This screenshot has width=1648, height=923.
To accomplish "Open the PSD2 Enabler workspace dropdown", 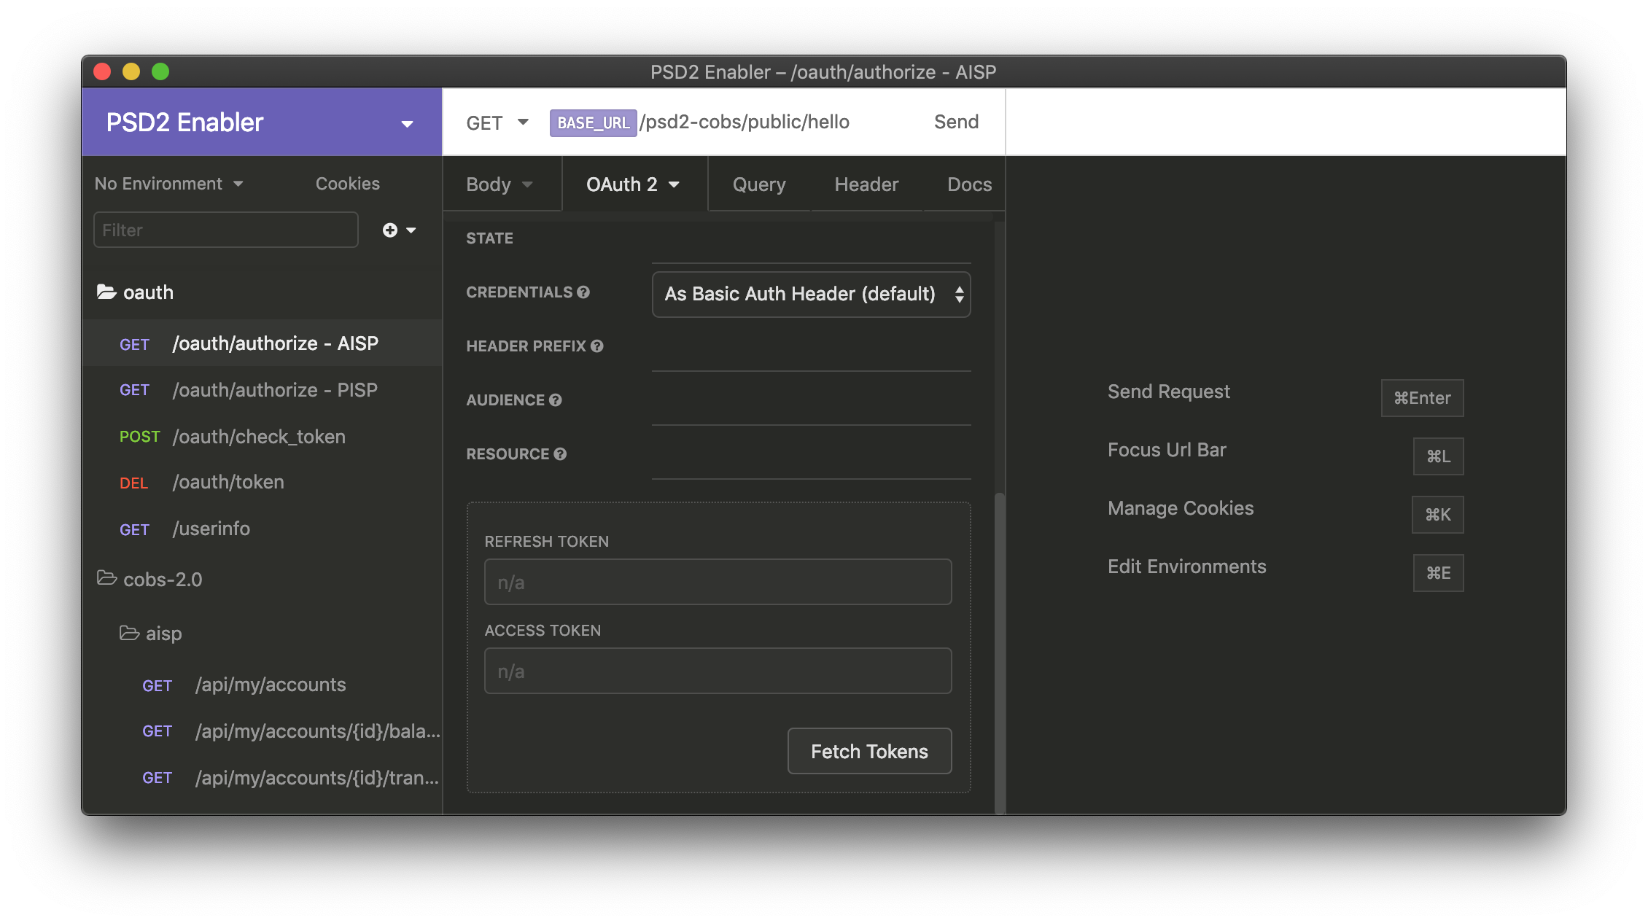I will (x=261, y=122).
